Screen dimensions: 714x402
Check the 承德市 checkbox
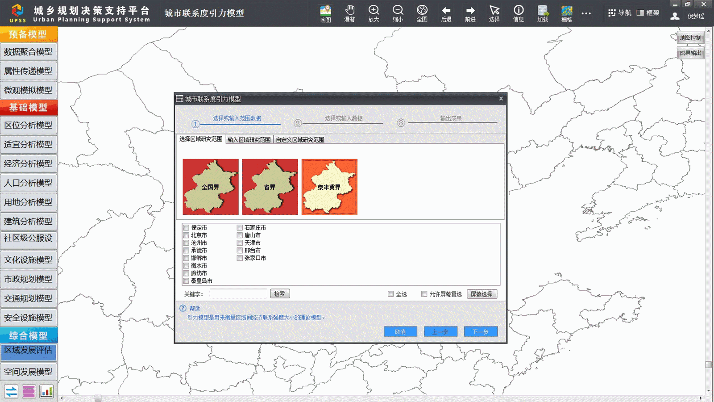[x=186, y=250]
